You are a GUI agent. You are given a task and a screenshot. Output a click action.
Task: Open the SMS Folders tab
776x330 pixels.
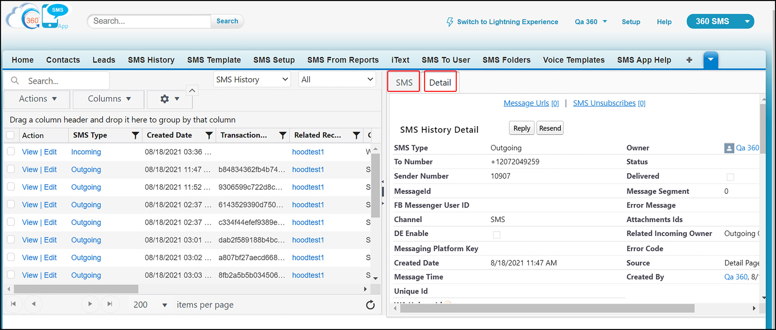[x=507, y=60]
